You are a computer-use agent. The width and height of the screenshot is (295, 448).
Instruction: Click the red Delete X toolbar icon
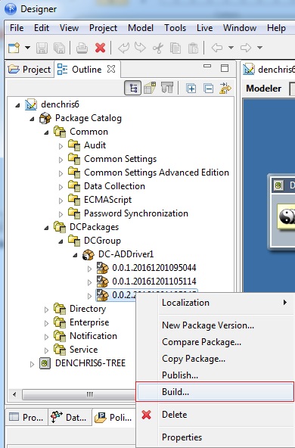[101, 48]
